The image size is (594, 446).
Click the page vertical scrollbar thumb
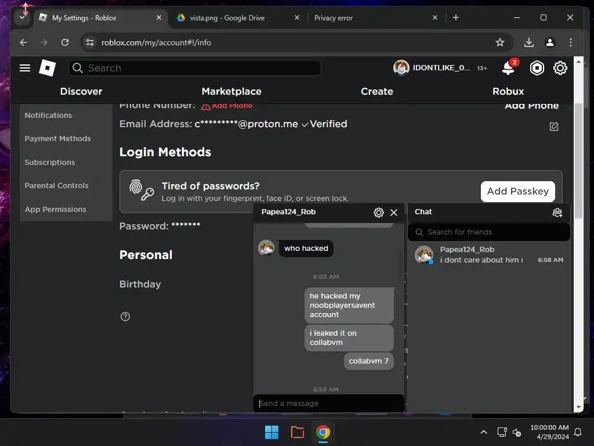point(578,161)
